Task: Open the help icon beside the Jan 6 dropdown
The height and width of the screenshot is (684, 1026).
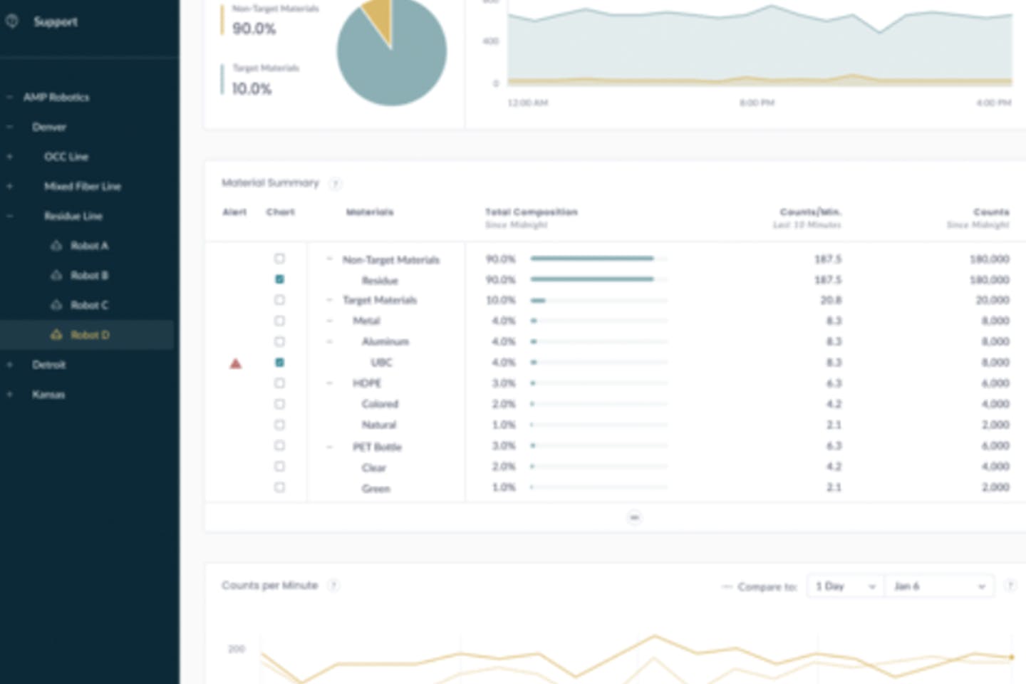Action: point(1010,586)
